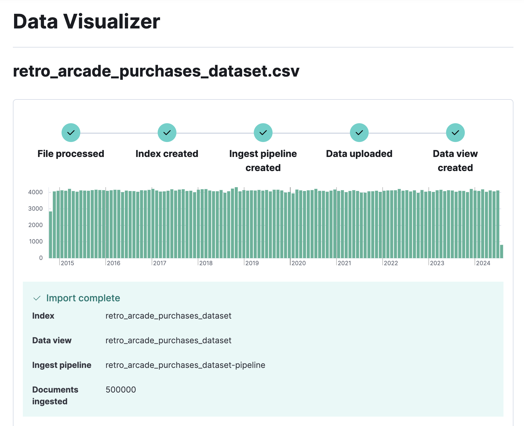Screen dimensions: 524x426
Task: Click the short first bar of the histogram
Action: (51, 235)
